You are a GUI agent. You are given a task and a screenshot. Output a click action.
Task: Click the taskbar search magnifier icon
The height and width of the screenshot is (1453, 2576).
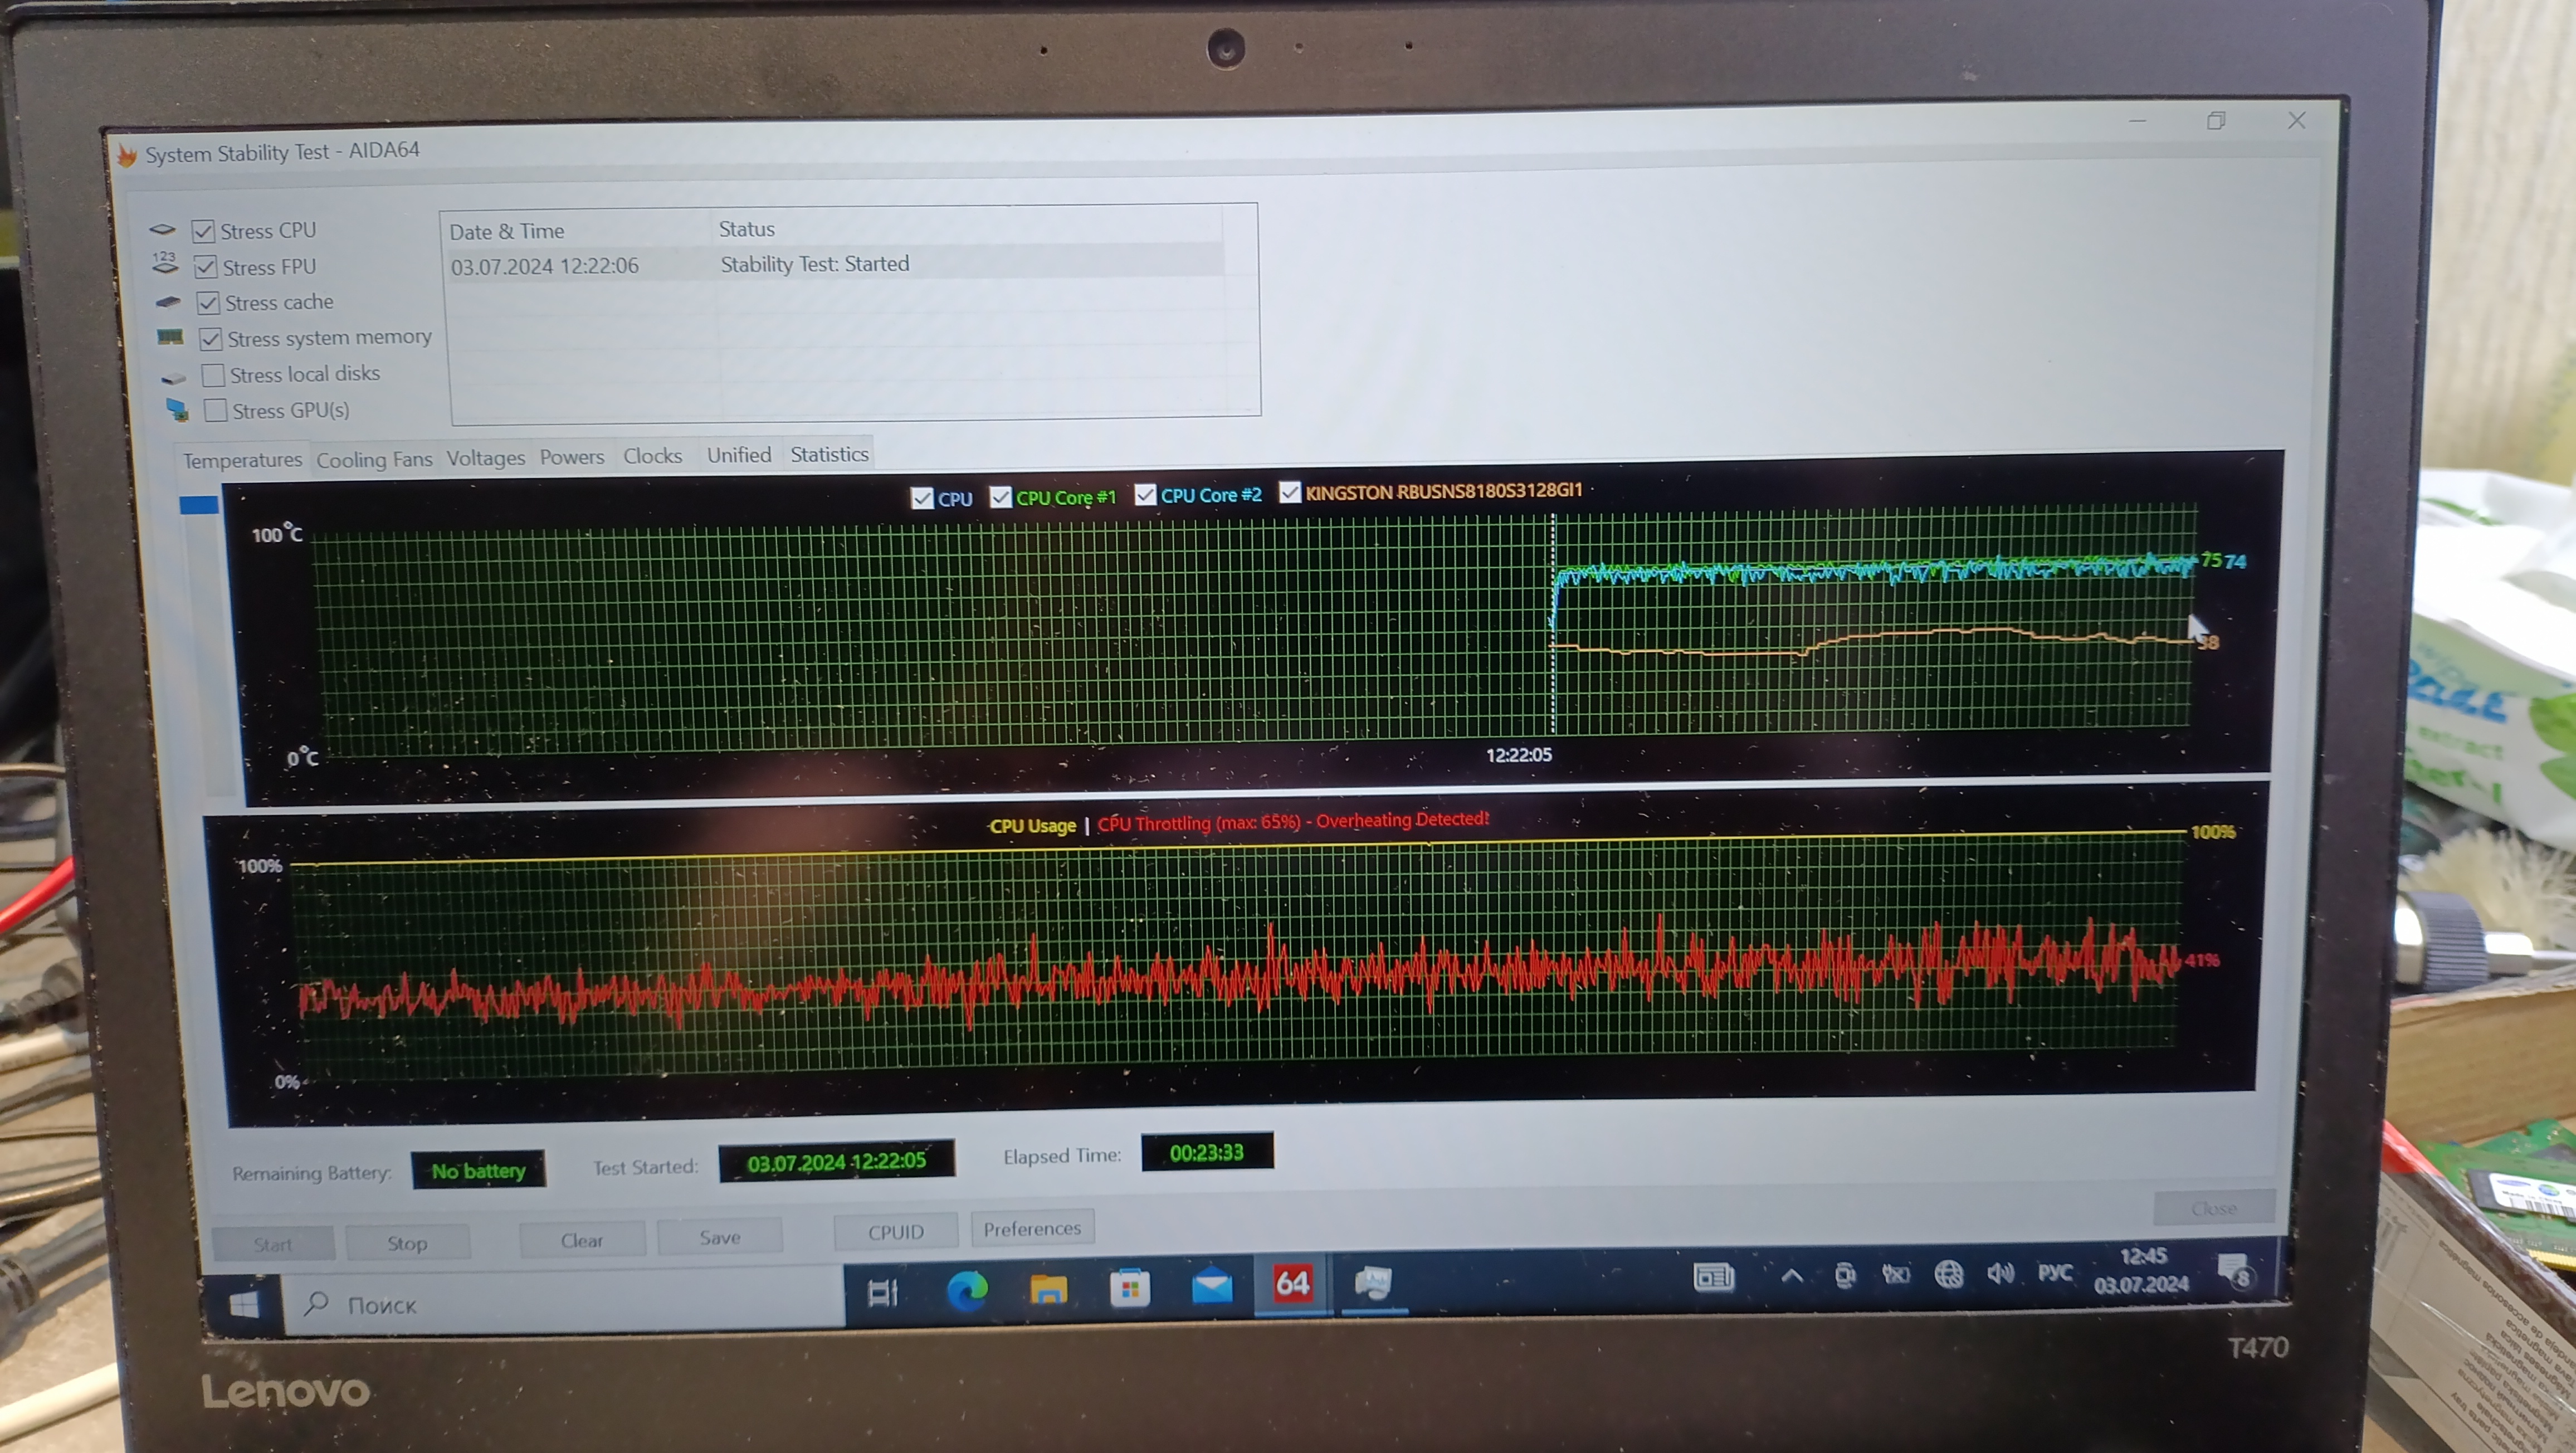click(x=316, y=1303)
